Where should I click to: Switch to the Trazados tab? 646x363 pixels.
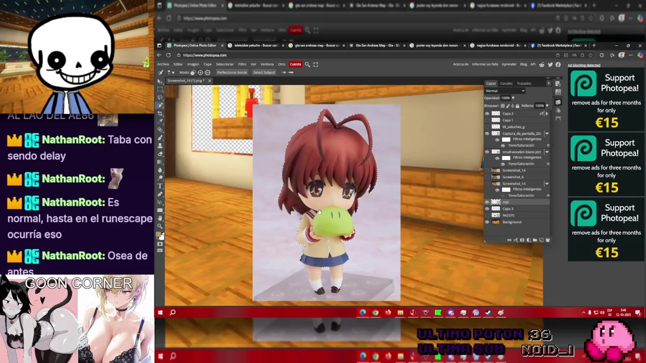coord(524,83)
